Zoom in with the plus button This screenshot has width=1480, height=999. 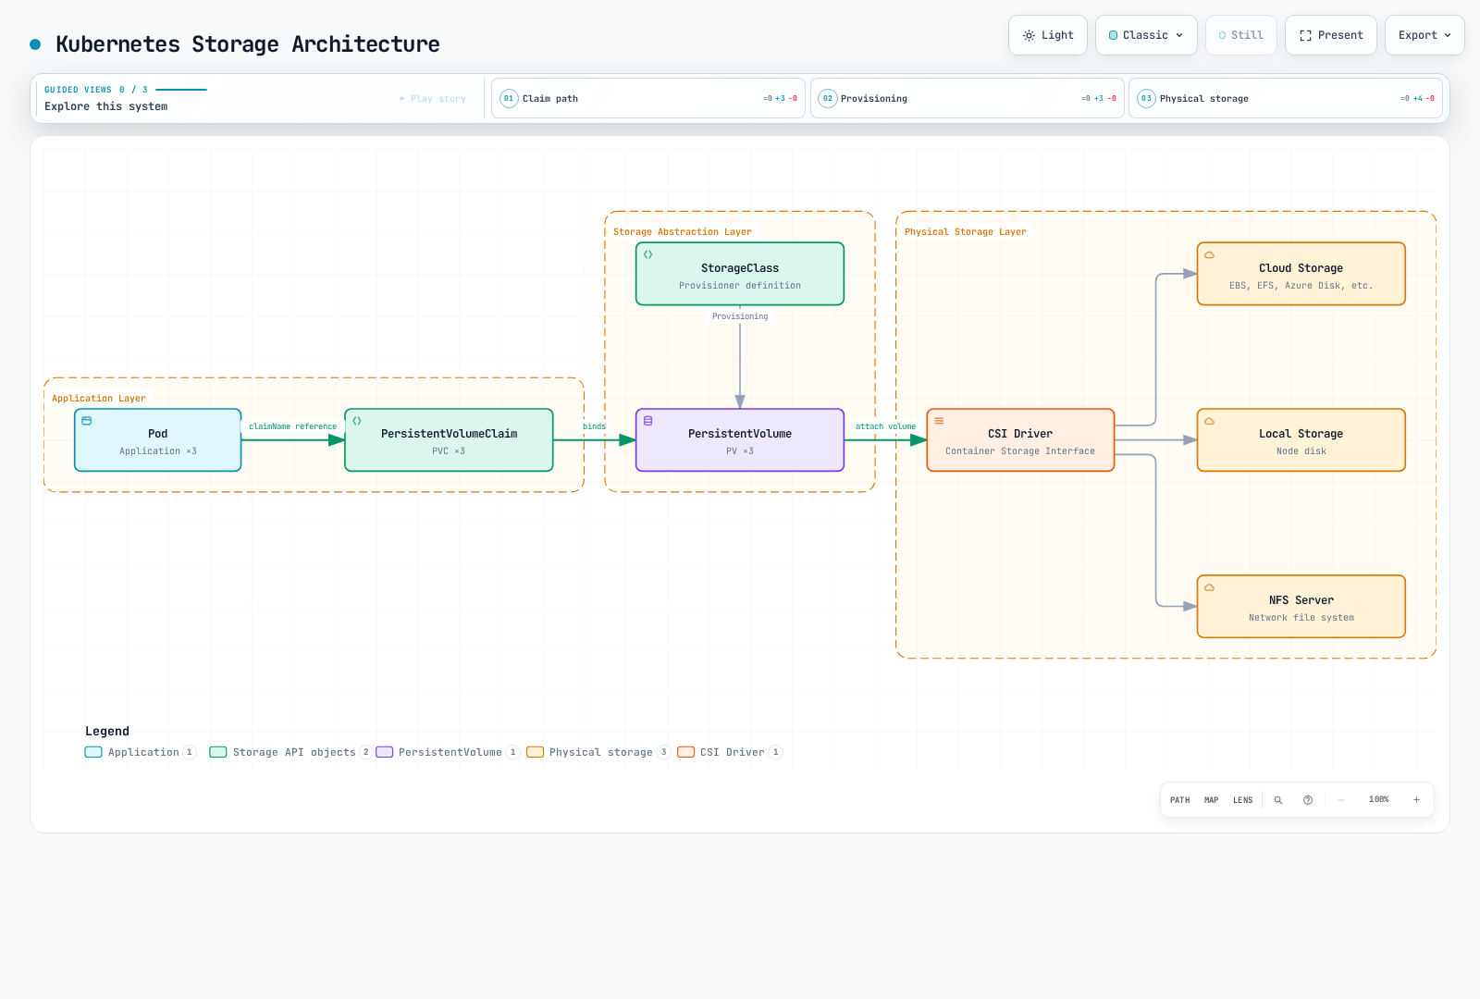pos(1416,800)
